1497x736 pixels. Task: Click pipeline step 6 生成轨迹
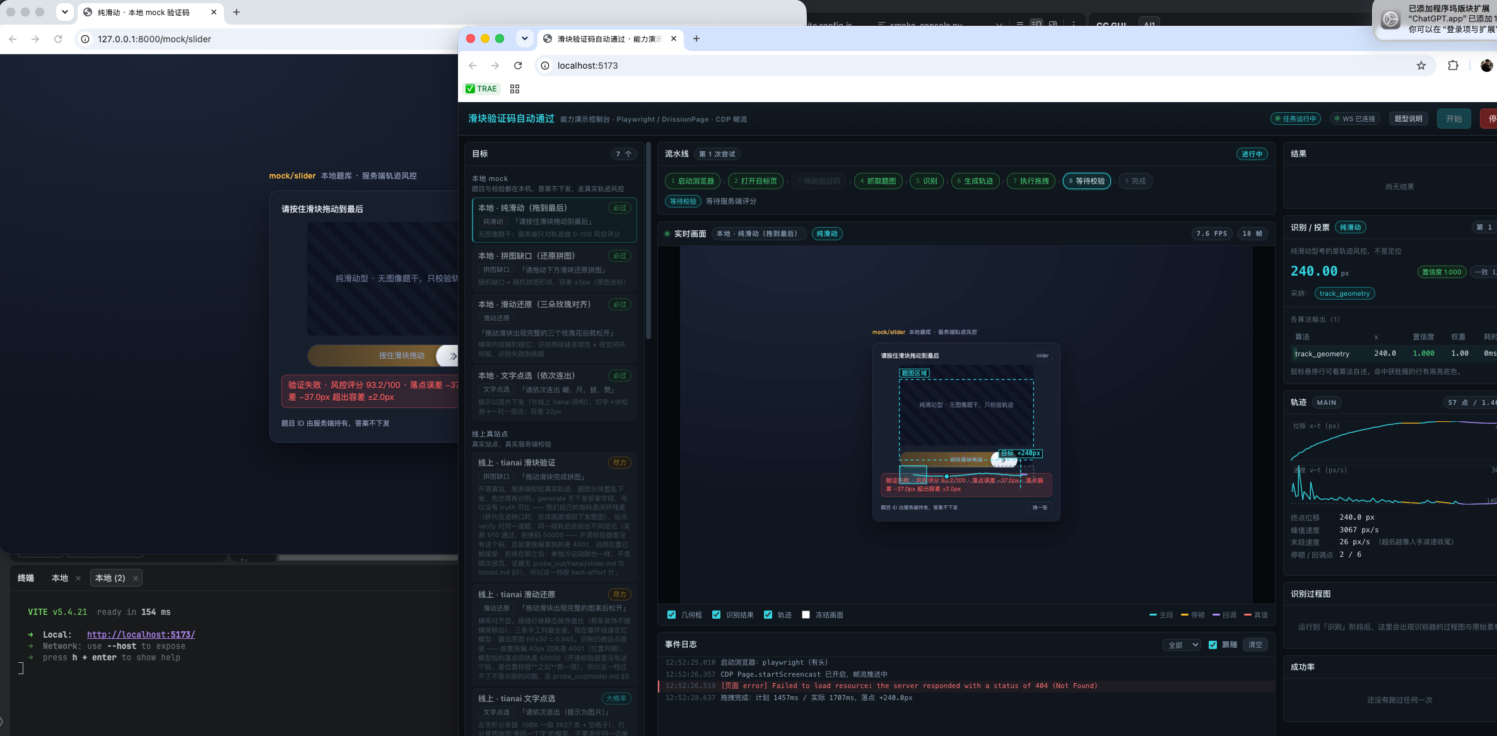975,181
